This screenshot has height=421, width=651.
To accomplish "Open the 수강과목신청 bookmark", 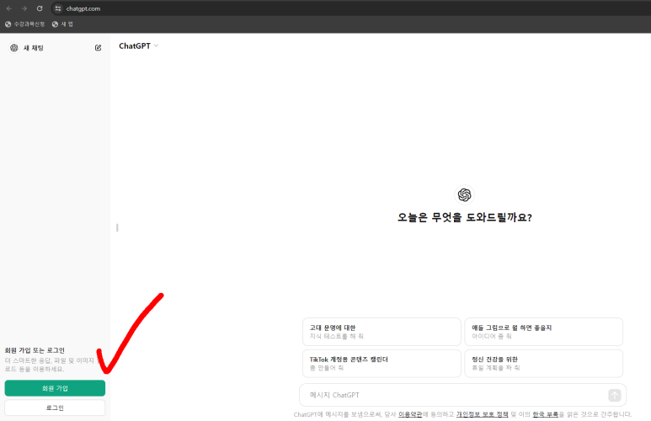I will point(25,24).
